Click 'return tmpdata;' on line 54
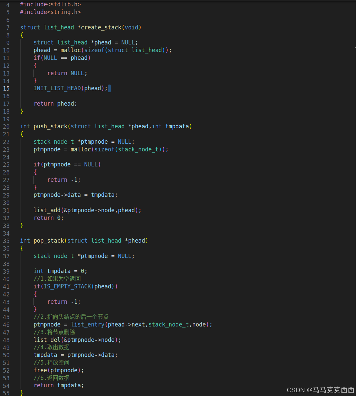 59,385
